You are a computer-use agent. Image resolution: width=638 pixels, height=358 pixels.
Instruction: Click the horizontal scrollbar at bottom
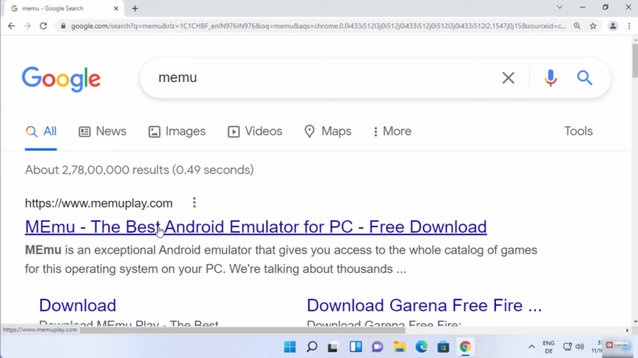[x=249, y=330]
